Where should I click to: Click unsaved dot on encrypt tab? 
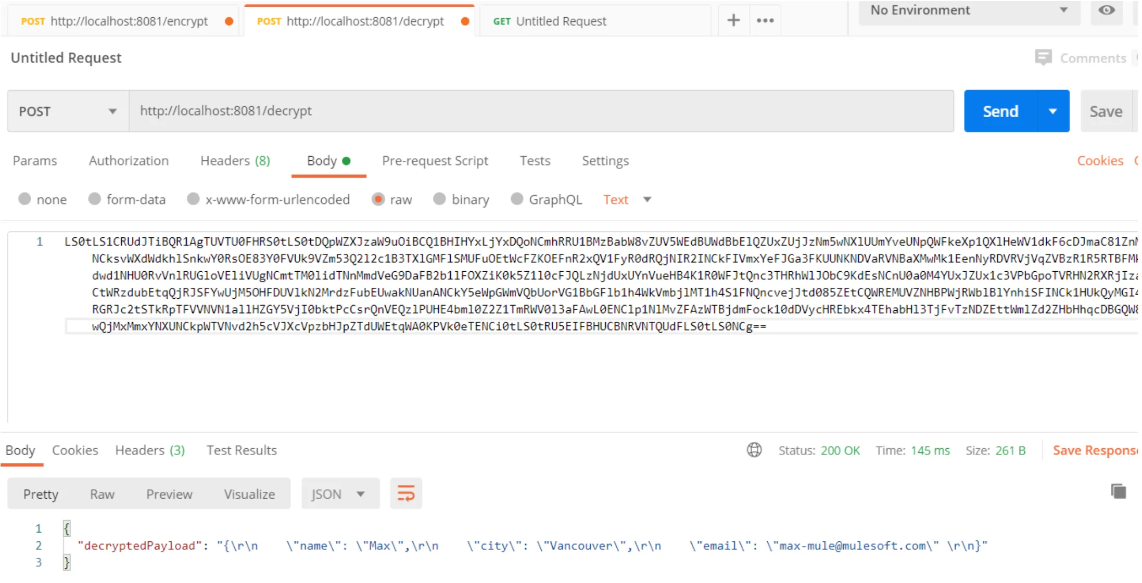click(x=229, y=21)
